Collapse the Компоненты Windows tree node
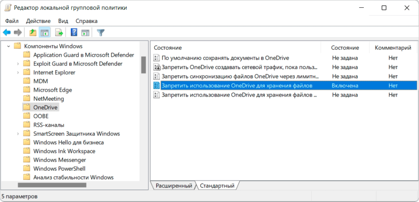This screenshot has width=419, height=202. click(x=8, y=46)
